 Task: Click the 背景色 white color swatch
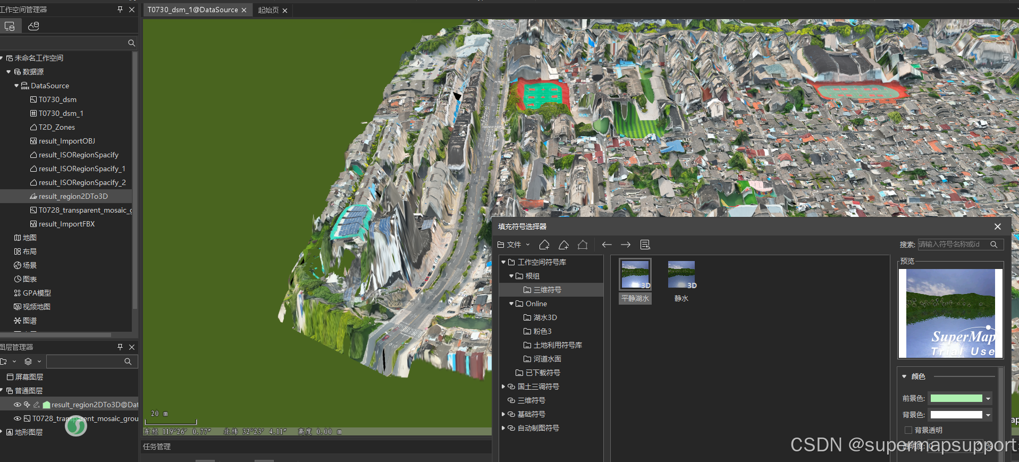point(956,415)
